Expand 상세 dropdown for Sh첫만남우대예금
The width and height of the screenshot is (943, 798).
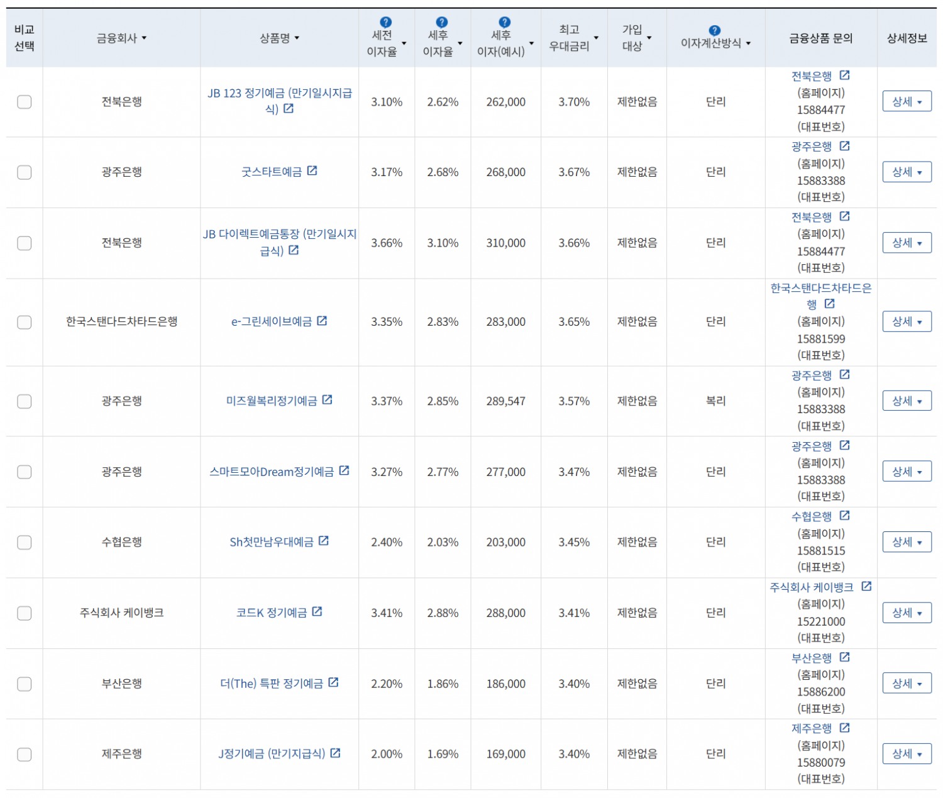907,542
